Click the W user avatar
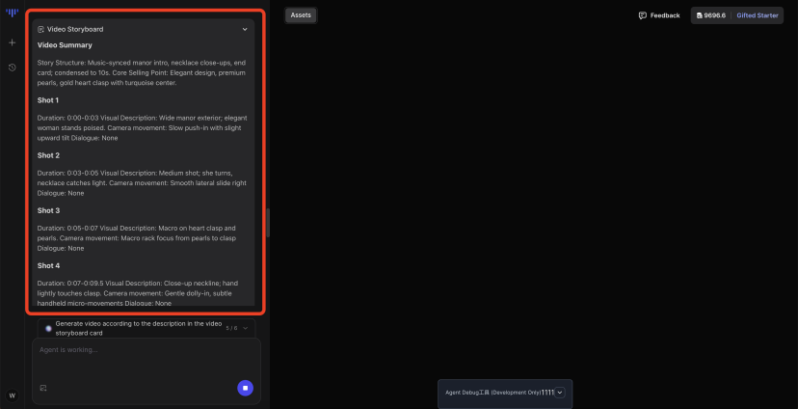 tap(12, 395)
